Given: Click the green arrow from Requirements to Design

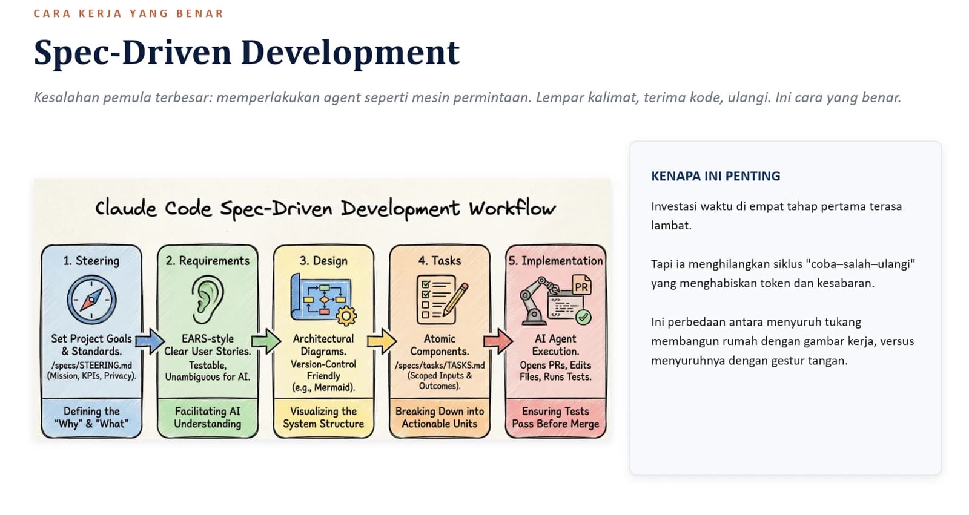Looking at the screenshot, I should (266, 341).
